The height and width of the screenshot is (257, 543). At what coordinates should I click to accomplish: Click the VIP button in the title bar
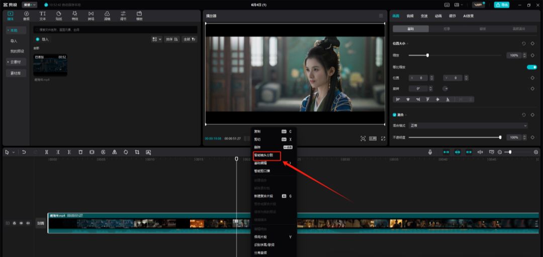pyautogui.click(x=478, y=5)
